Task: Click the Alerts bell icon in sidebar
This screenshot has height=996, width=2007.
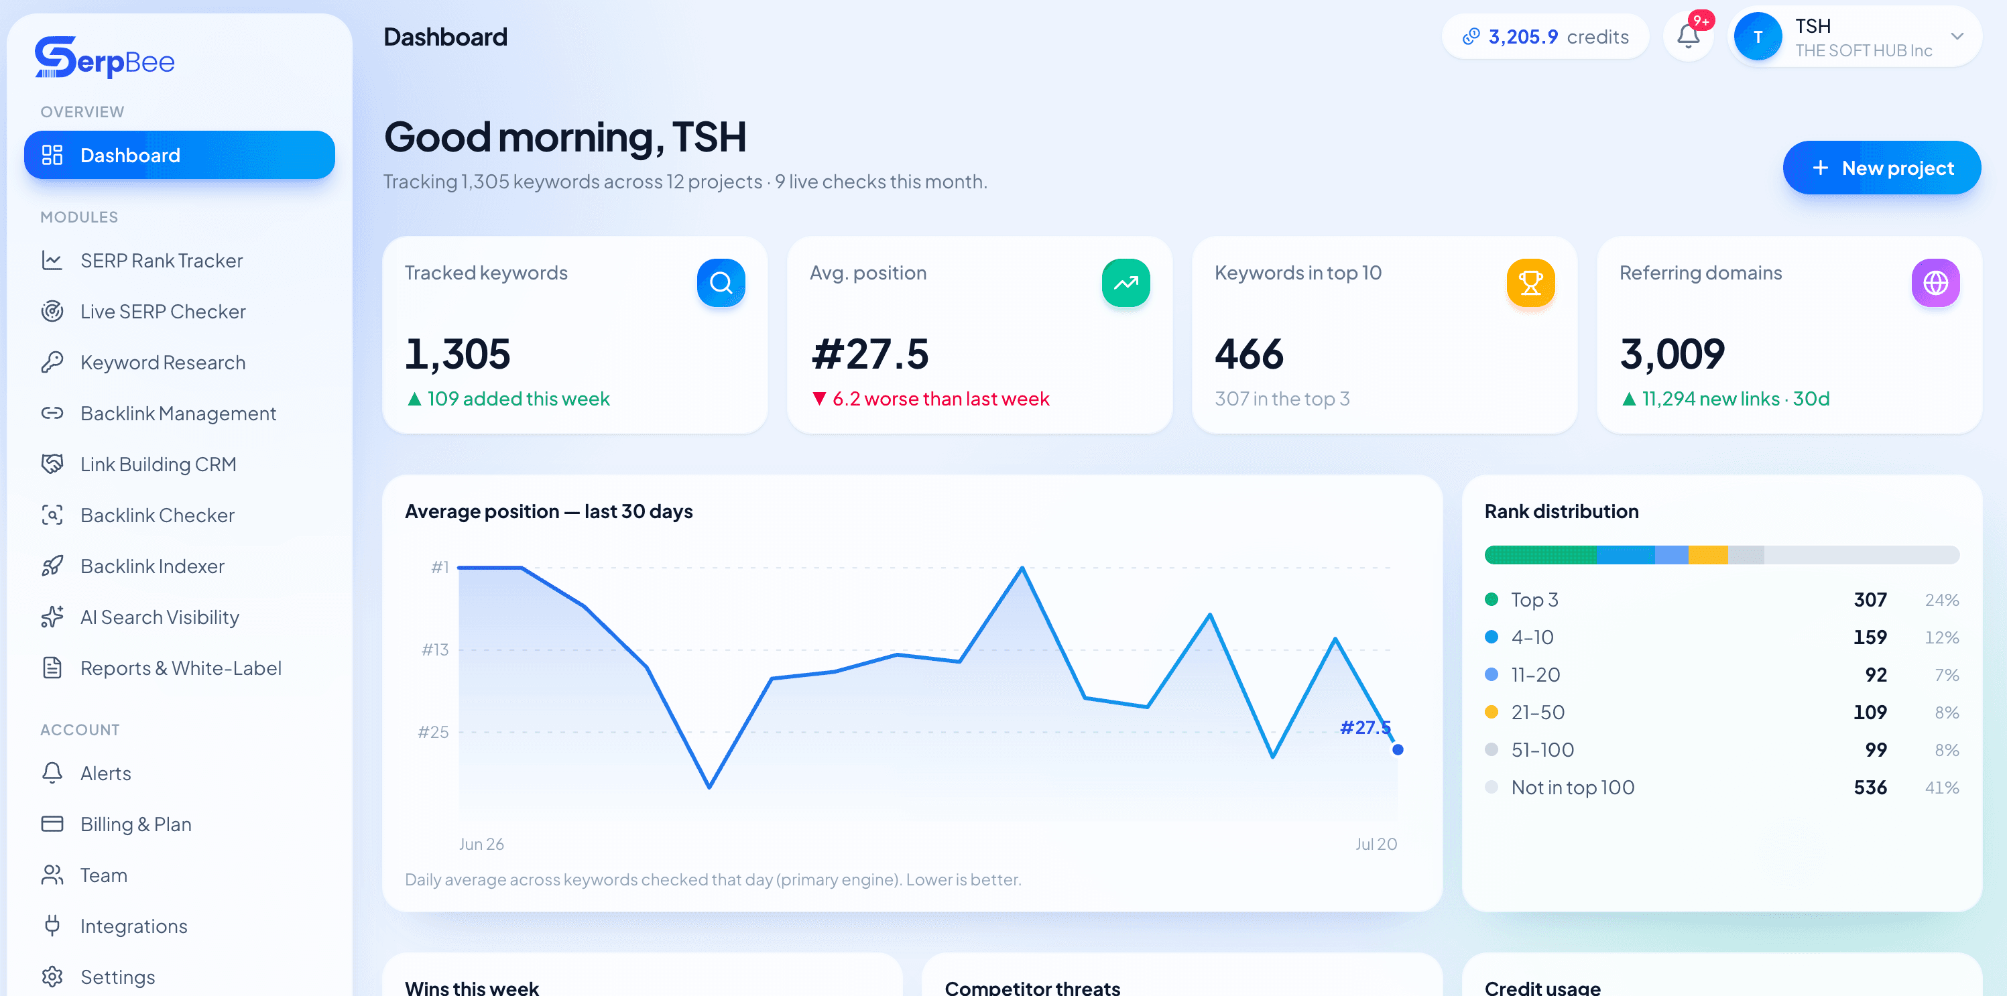Action: (52, 773)
